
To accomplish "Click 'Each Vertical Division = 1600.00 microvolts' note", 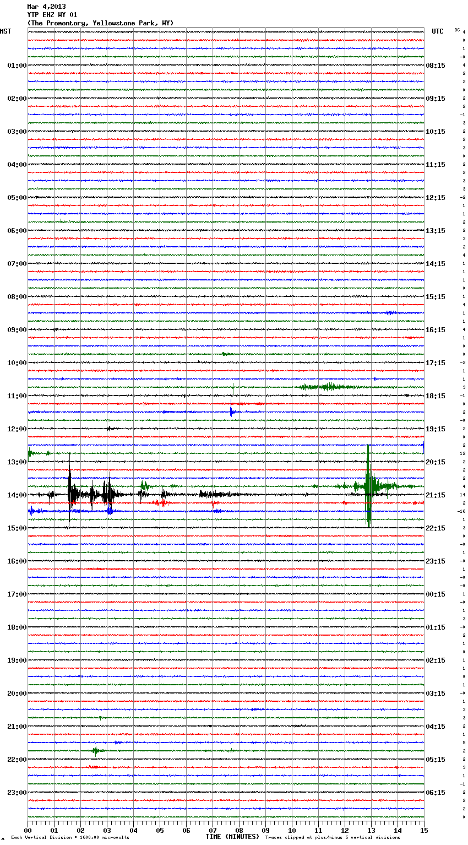I will (70, 838).
